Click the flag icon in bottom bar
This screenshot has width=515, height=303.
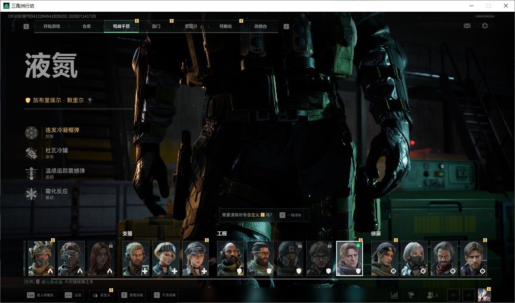pos(411,295)
